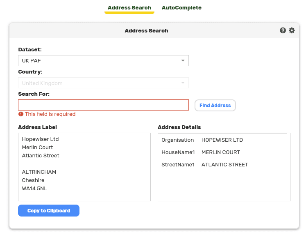Select ALTRINCHAM in the Address Label box
This screenshot has height=235, width=306.
click(39, 172)
